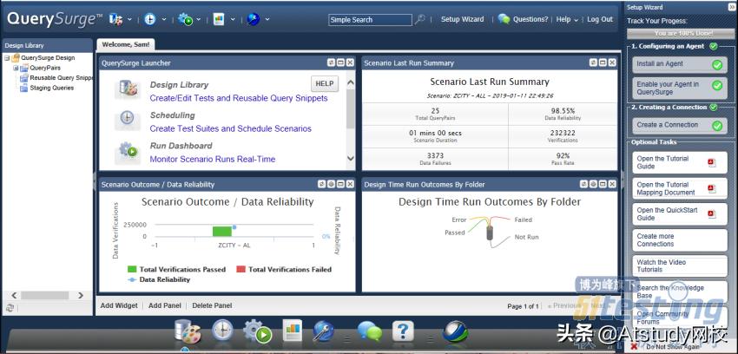Viewport: 738px width, 354px height.
Task: Click the globe administration icon in top toolbar
Action: (252, 19)
